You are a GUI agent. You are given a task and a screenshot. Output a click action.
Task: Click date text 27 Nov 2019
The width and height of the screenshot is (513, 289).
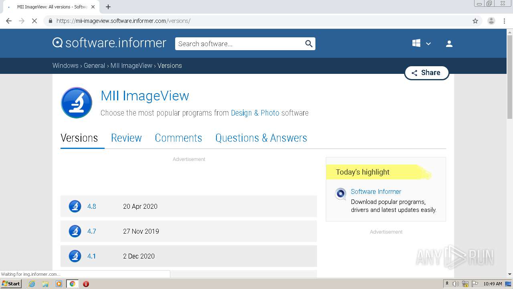(141, 231)
